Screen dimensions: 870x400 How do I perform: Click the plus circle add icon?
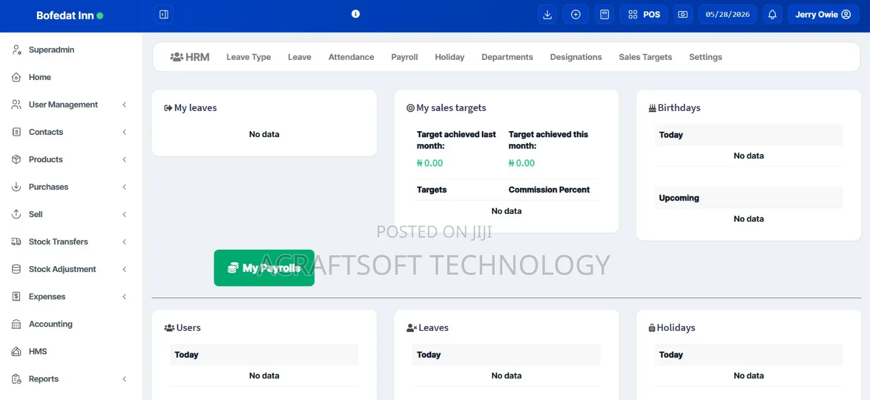[576, 15]
